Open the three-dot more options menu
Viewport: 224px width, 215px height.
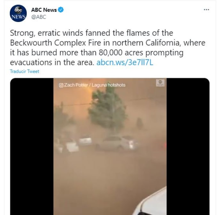pos(206,10)
